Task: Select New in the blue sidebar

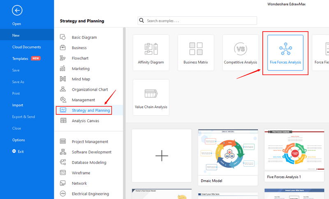Action: point(27,35)
